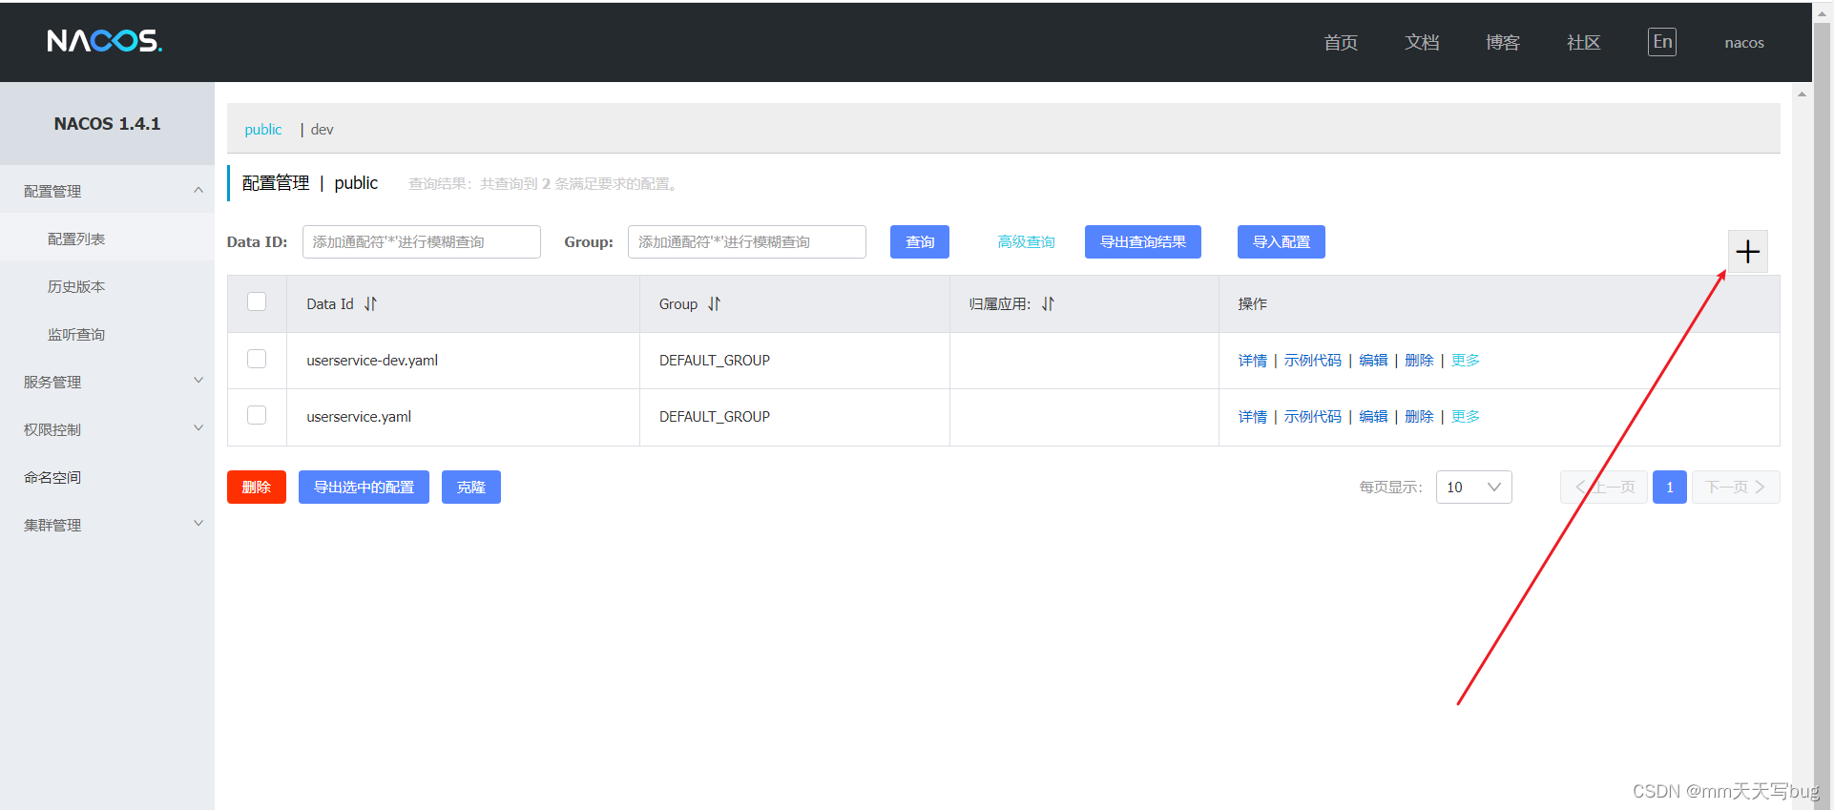The width and height of the screenshot is (1834, 810).
Task: Click DEFAULT_GROUP in userservice.yaml row
Action: point(715,416)
